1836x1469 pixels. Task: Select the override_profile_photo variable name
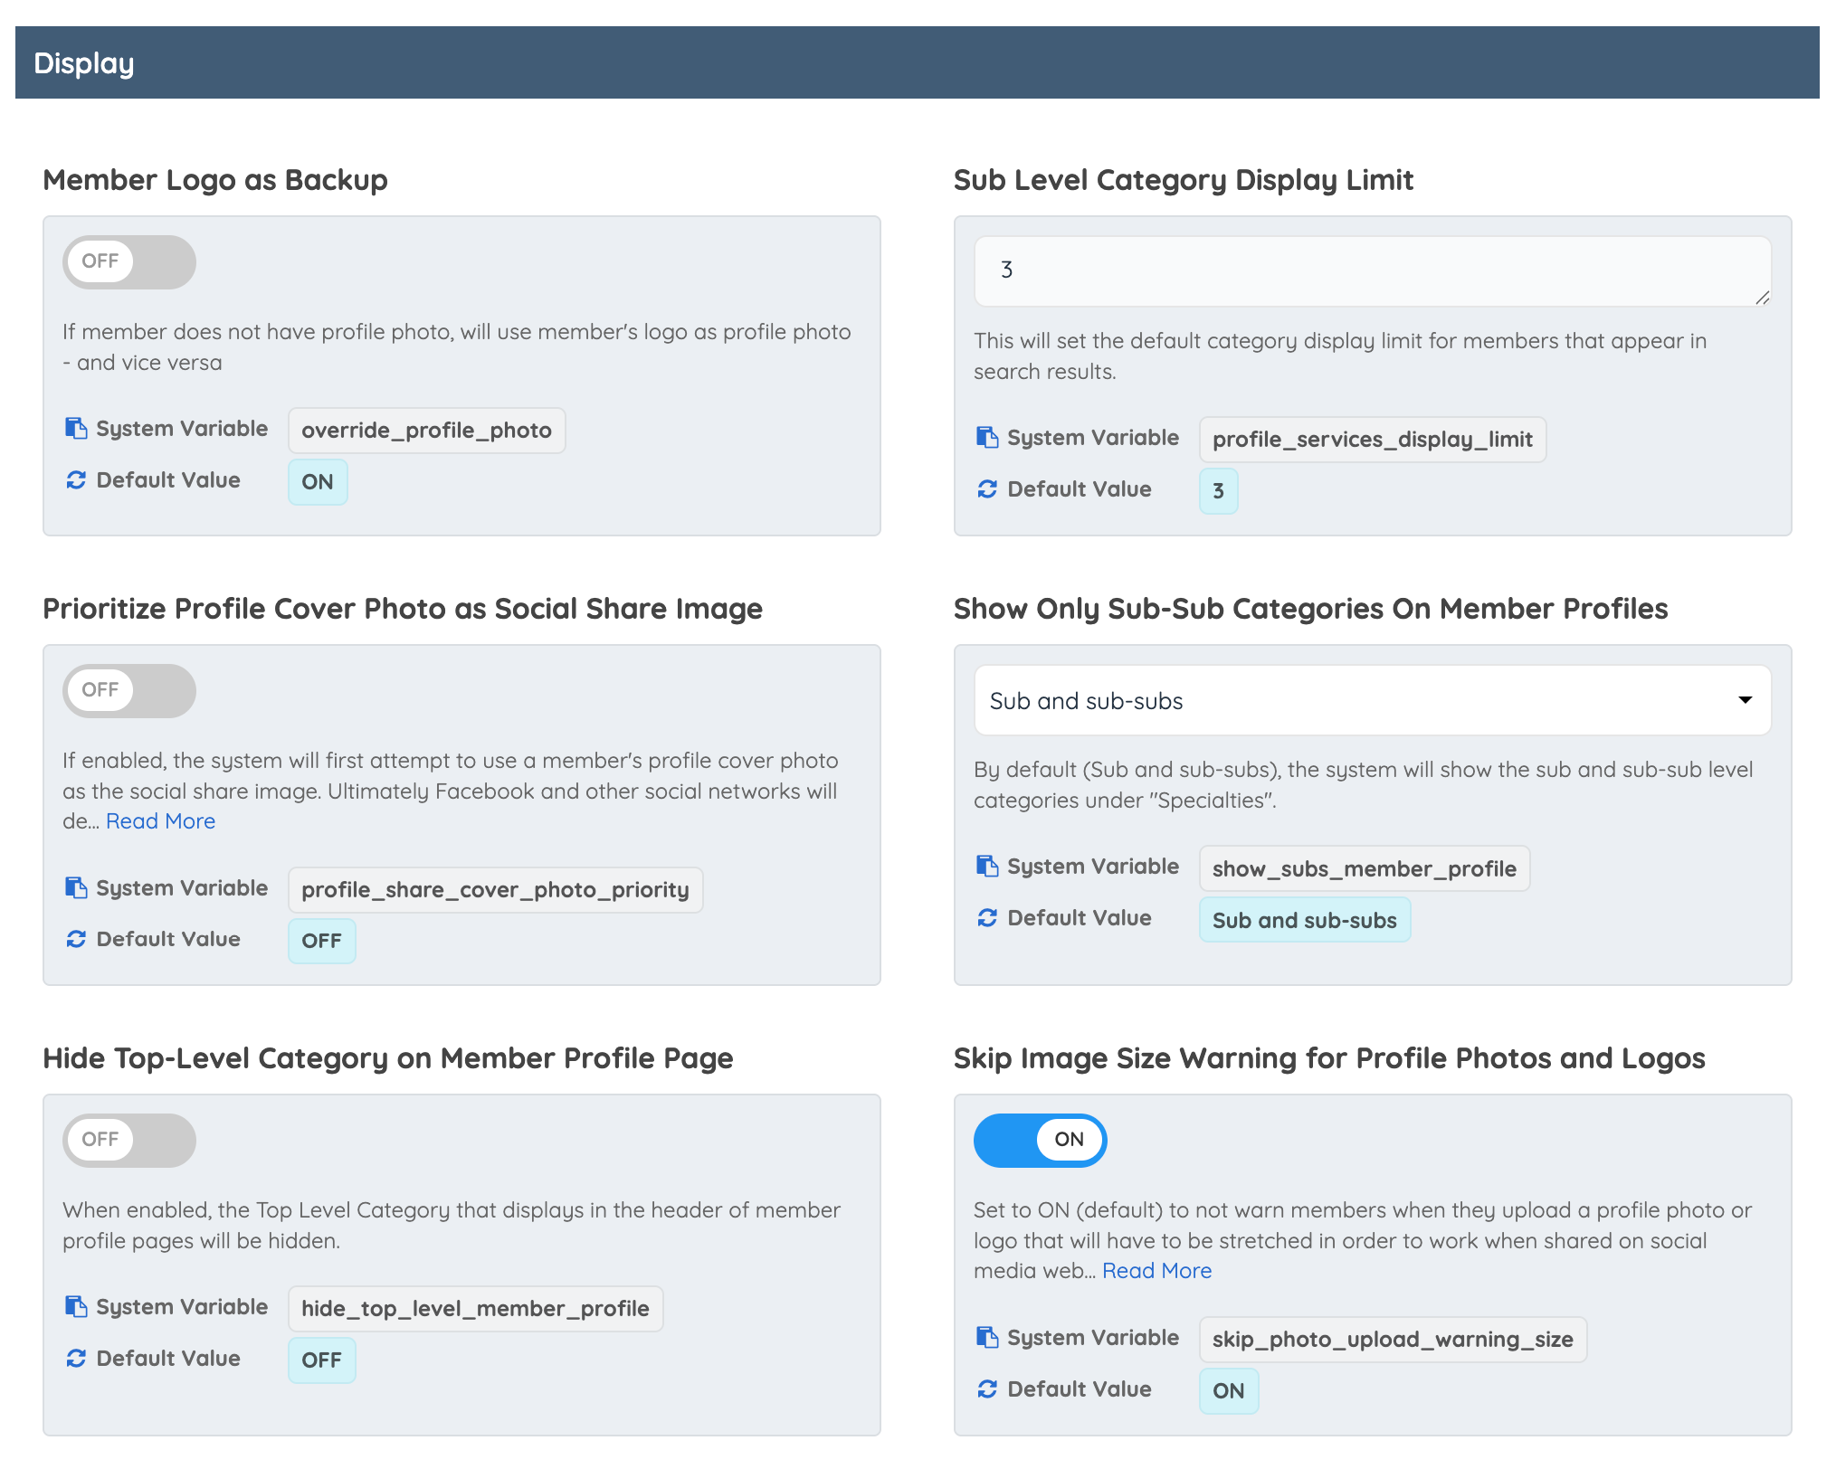tap(426, 431)
